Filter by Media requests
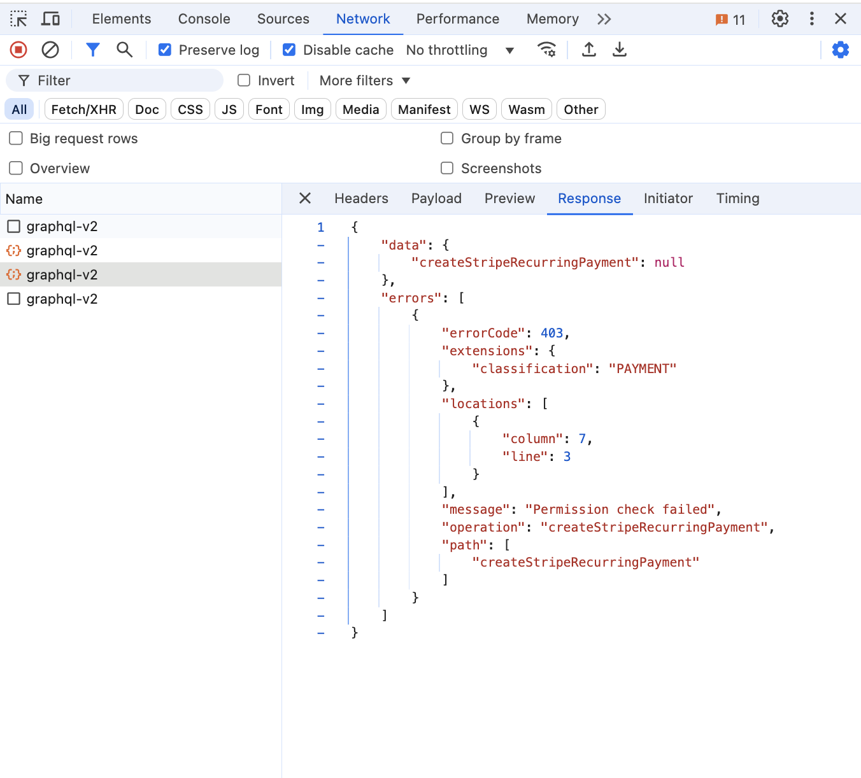 (361, 110)
